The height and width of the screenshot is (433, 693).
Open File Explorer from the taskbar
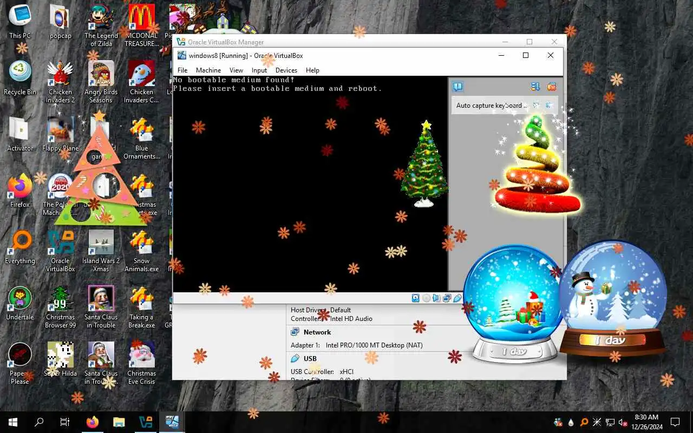(x=119, y=422)
